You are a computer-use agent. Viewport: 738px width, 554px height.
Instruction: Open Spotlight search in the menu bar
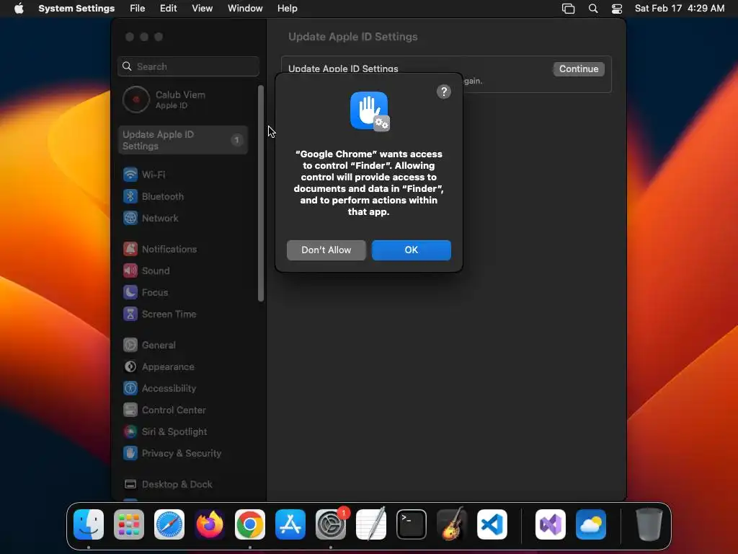(593, 9)
